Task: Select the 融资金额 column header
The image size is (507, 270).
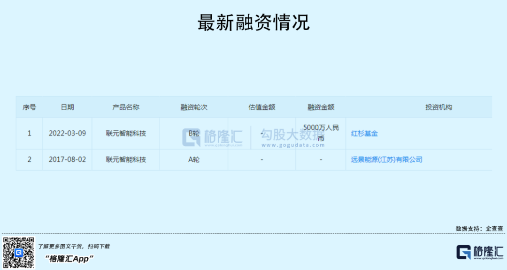Action: (321, 107)
